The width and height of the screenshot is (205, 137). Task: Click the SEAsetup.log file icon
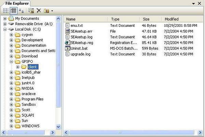point(67,37)
